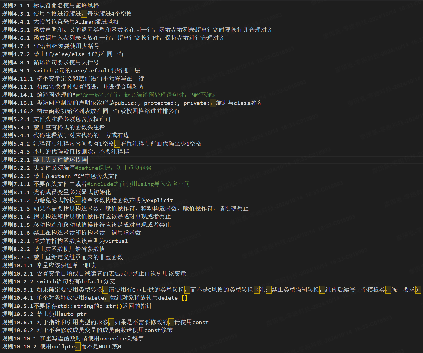Viewport: 423px width, 353px height.
Task: Click line 规则10.5.1 不要保存std::string的c_str()
Action: [77, 306]
